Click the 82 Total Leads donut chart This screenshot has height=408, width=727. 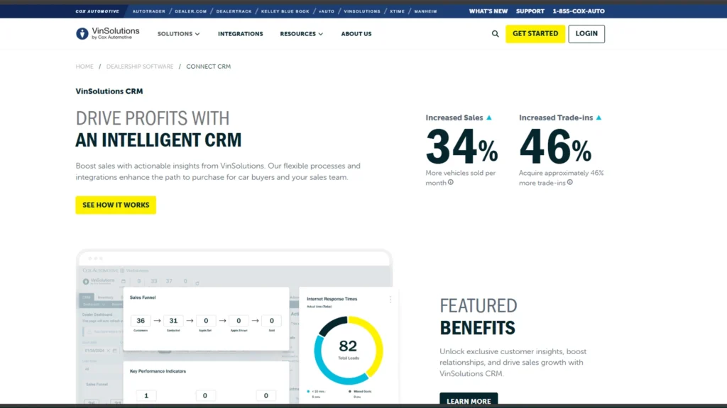348,350
